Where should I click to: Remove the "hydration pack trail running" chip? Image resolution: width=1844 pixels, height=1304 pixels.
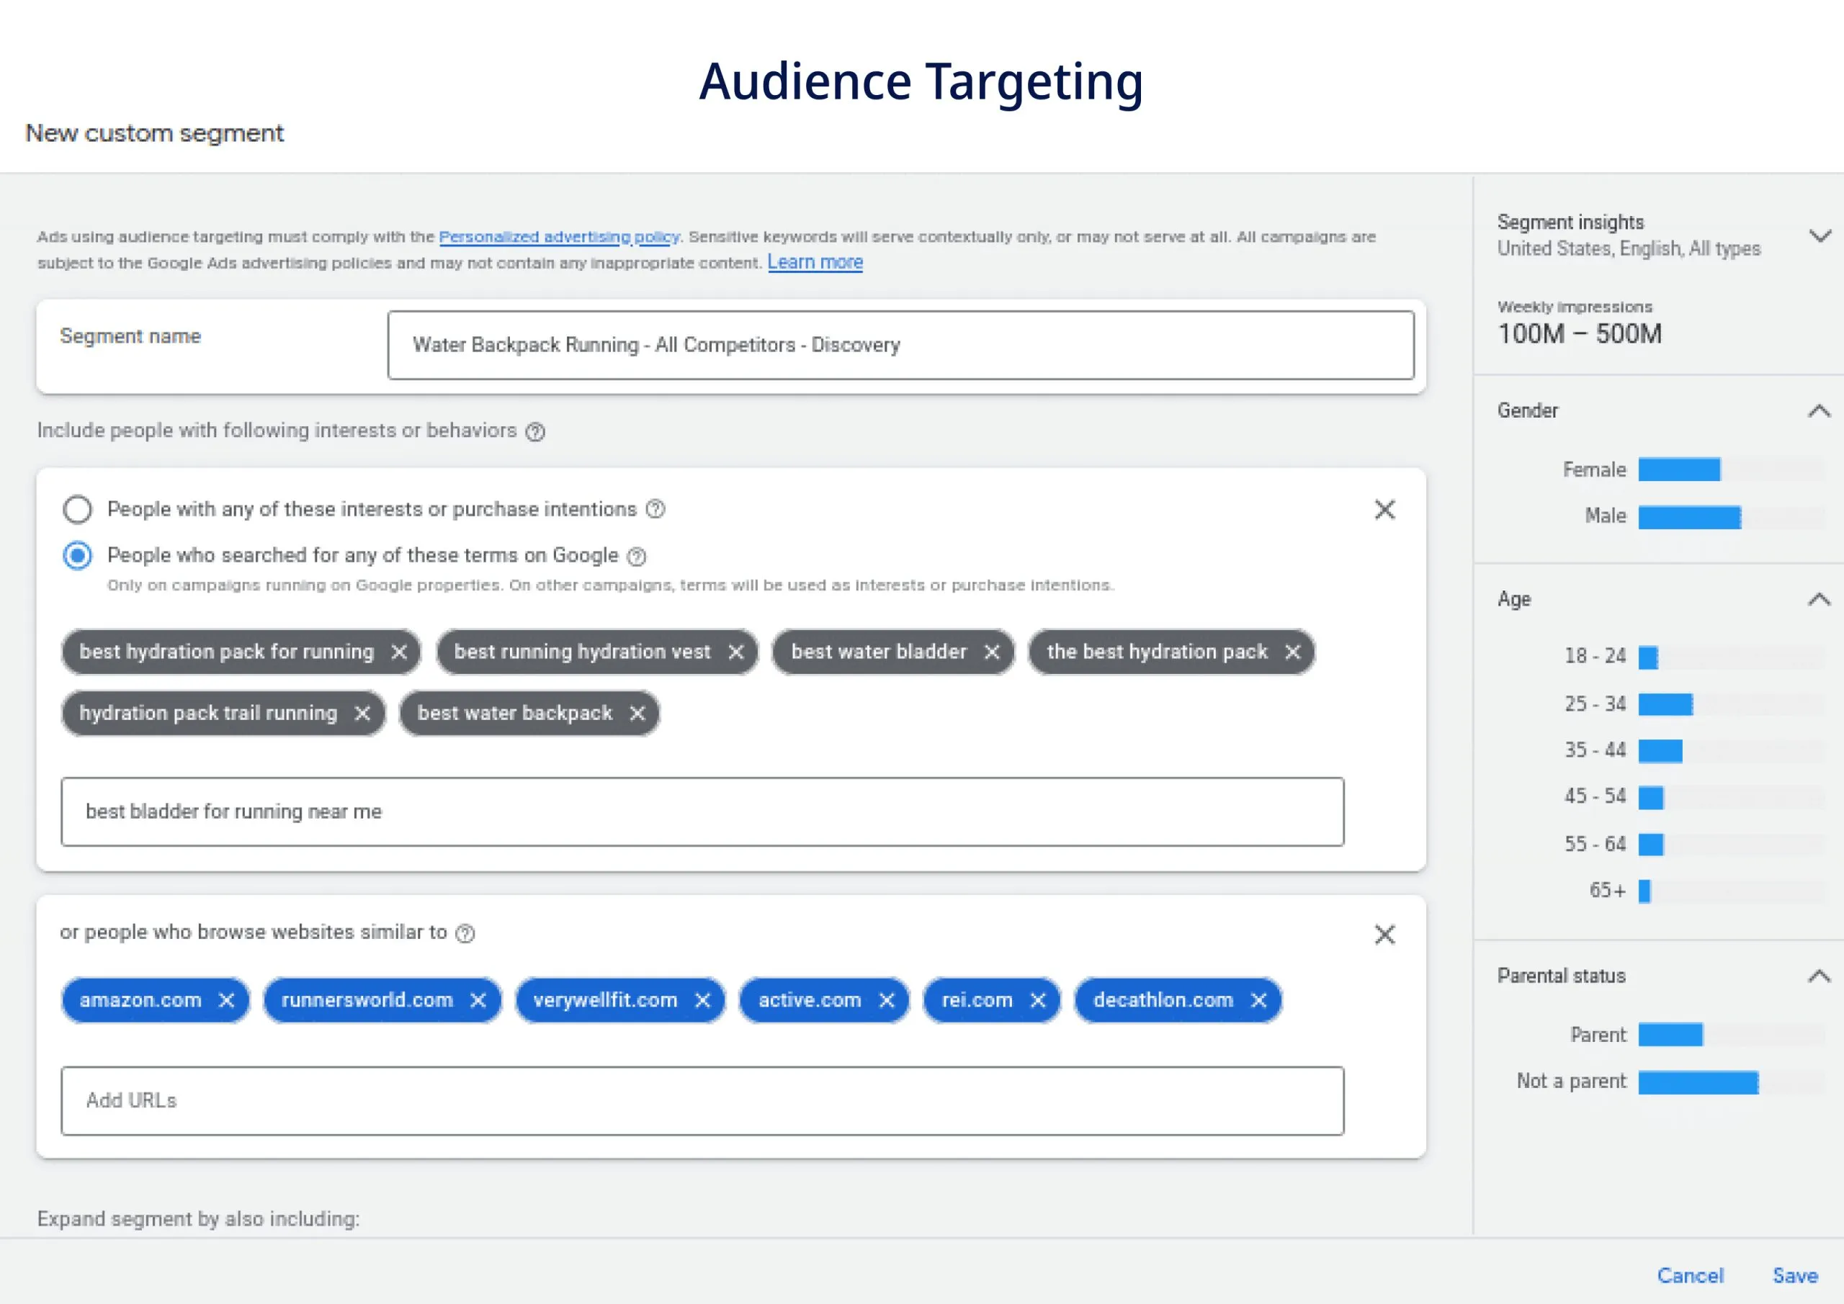tap(363, 713)
